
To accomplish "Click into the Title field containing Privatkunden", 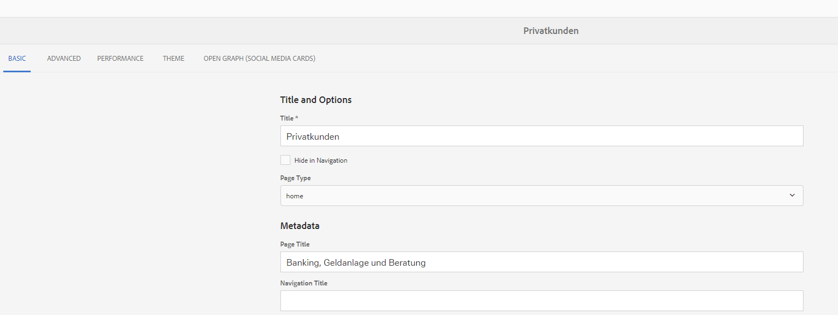I will (541, 136).
